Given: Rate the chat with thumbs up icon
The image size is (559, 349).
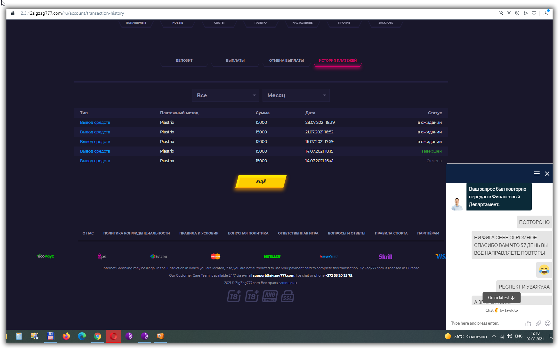Looking at the screenshot, I should pos(528,323).
